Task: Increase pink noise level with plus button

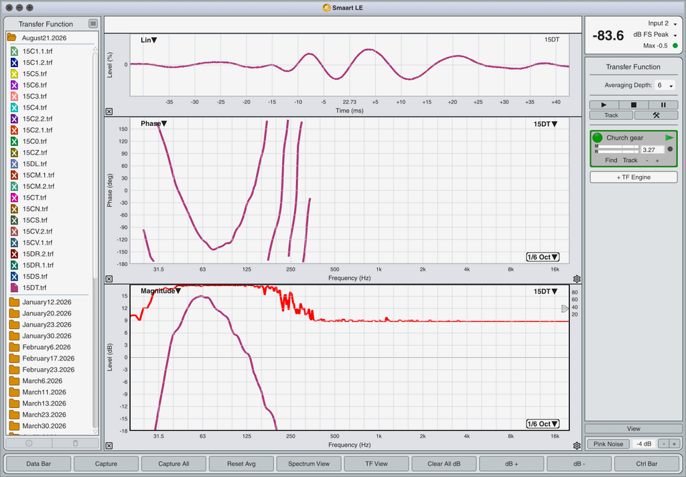Action: tap(674, 444)
